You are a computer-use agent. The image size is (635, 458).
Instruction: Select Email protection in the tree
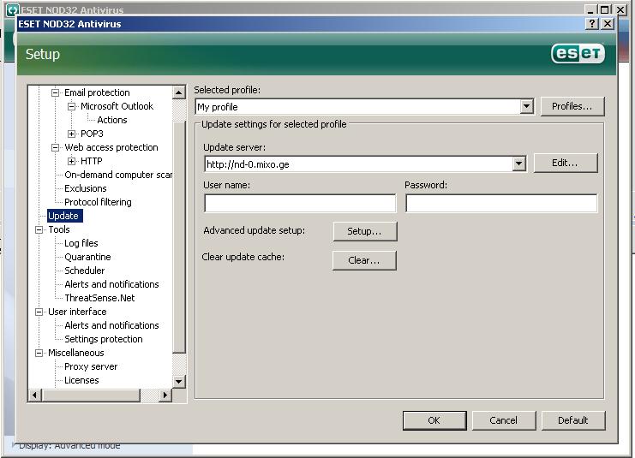97,92
